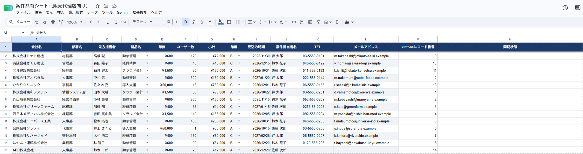Open the name box dropdown arrow

(23, 33)
